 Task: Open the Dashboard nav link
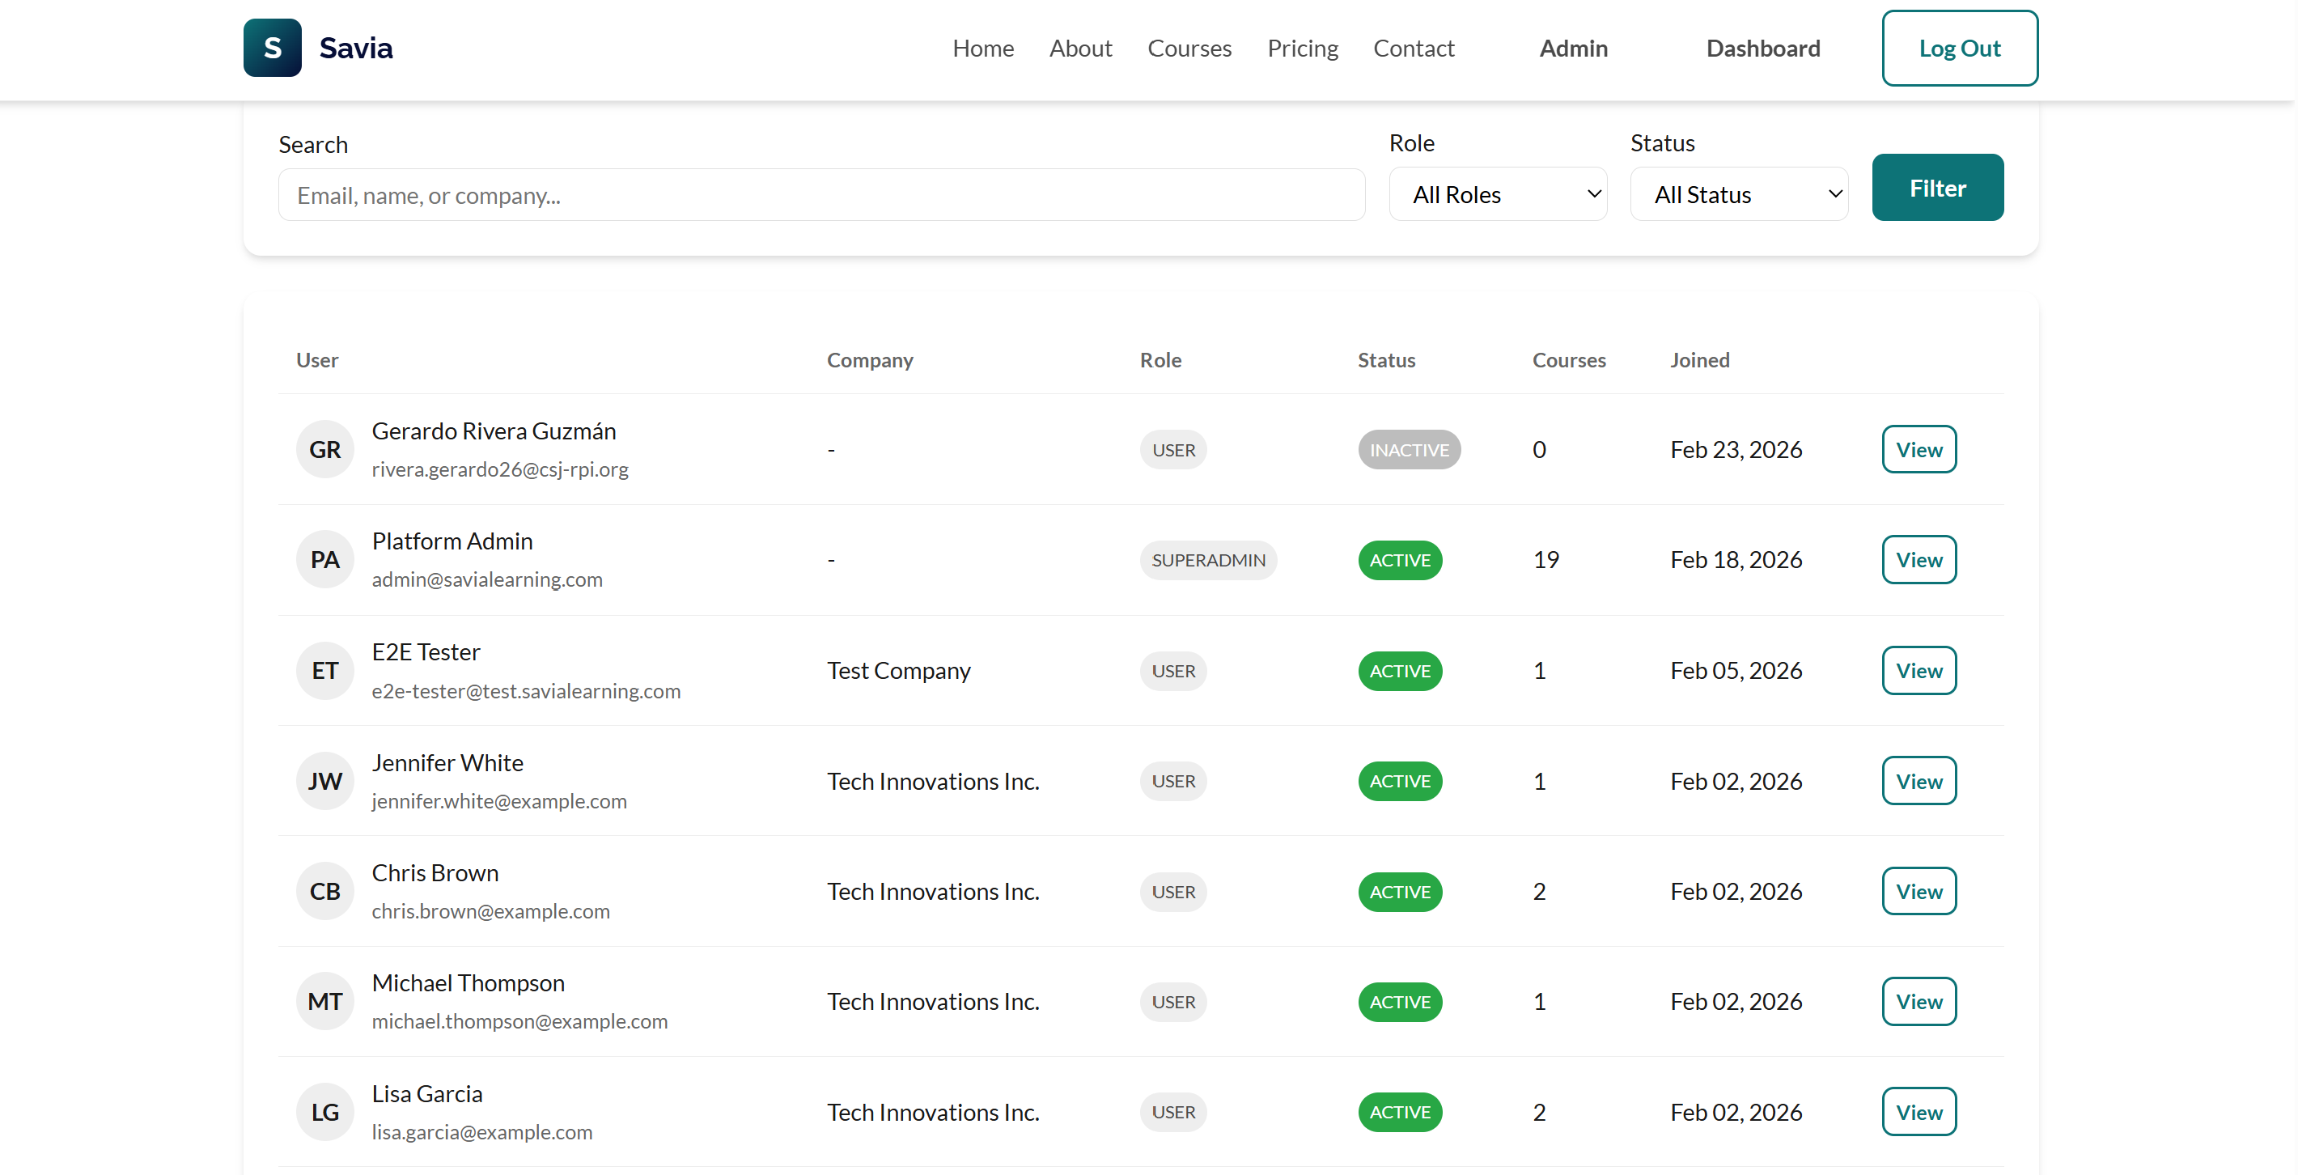tap(1763, 49)
